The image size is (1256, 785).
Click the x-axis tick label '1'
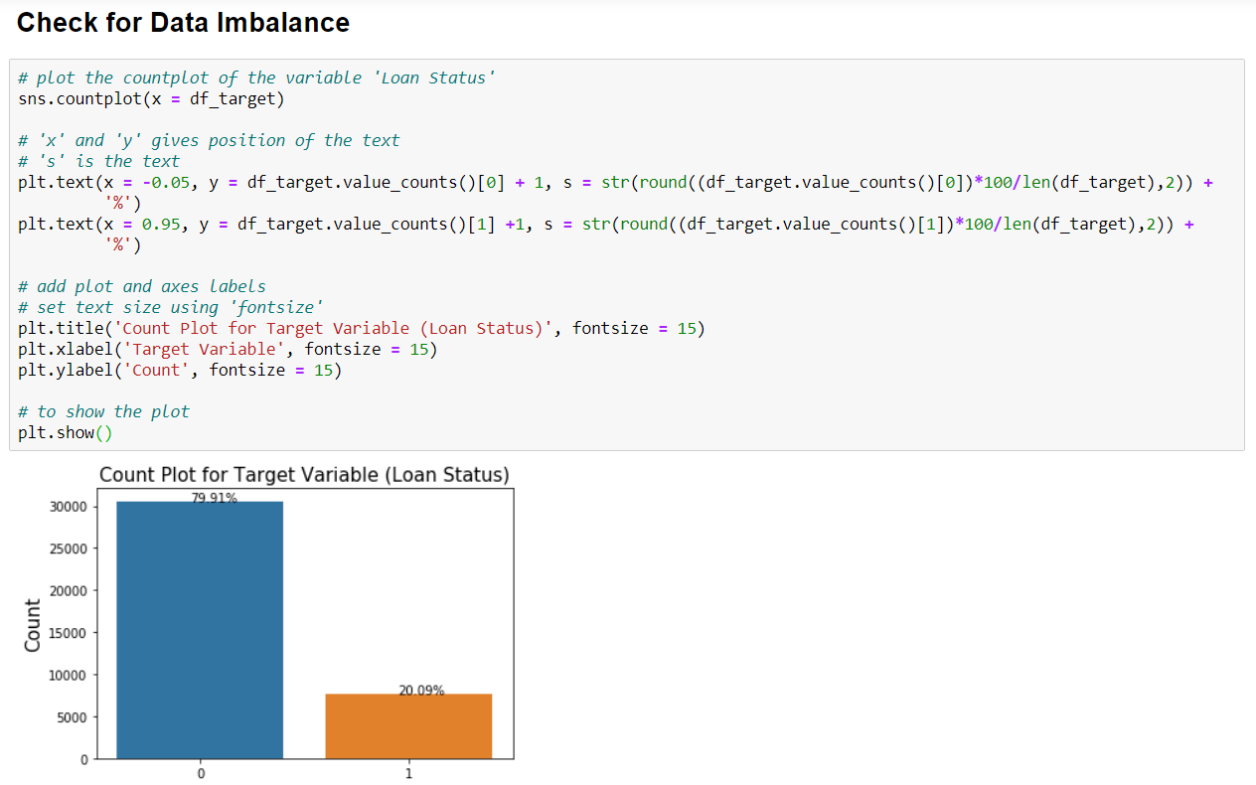pos(407,771)
